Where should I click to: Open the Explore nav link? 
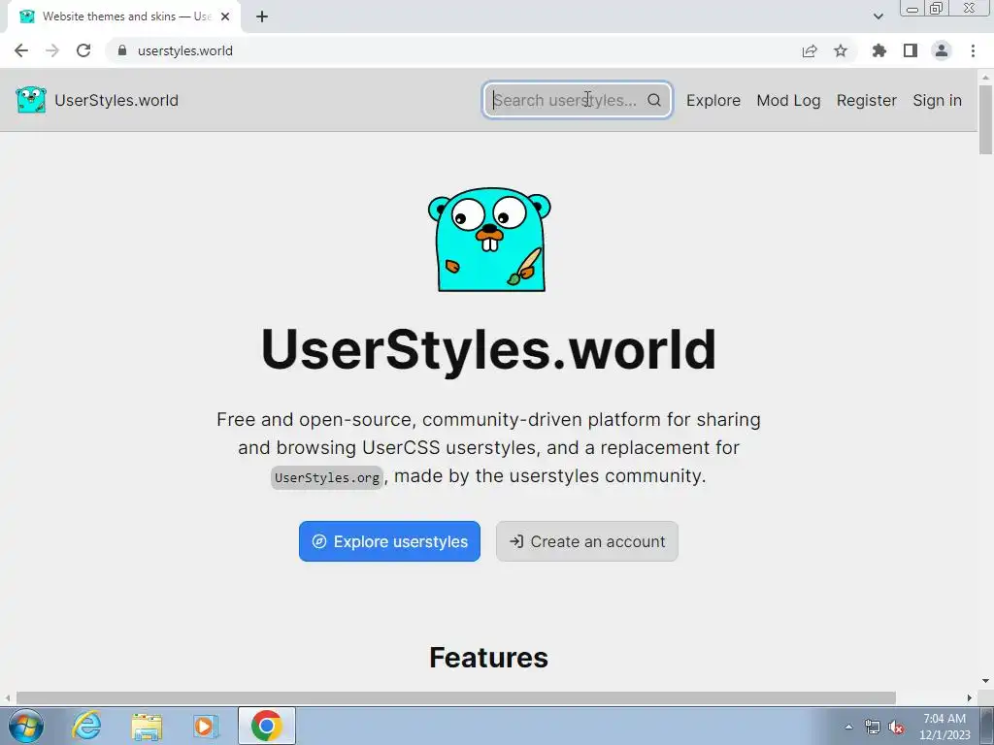tap(713, 100)
